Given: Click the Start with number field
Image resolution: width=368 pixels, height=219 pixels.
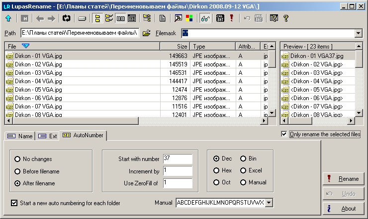Looking at the screenshot, I should click(178, 159).
